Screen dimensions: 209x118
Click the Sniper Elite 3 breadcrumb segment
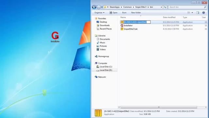coord(141,7)
